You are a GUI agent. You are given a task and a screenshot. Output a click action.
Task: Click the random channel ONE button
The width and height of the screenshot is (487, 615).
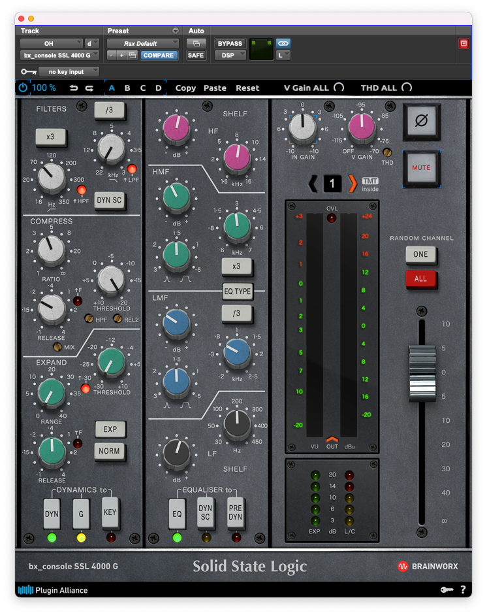420,254
